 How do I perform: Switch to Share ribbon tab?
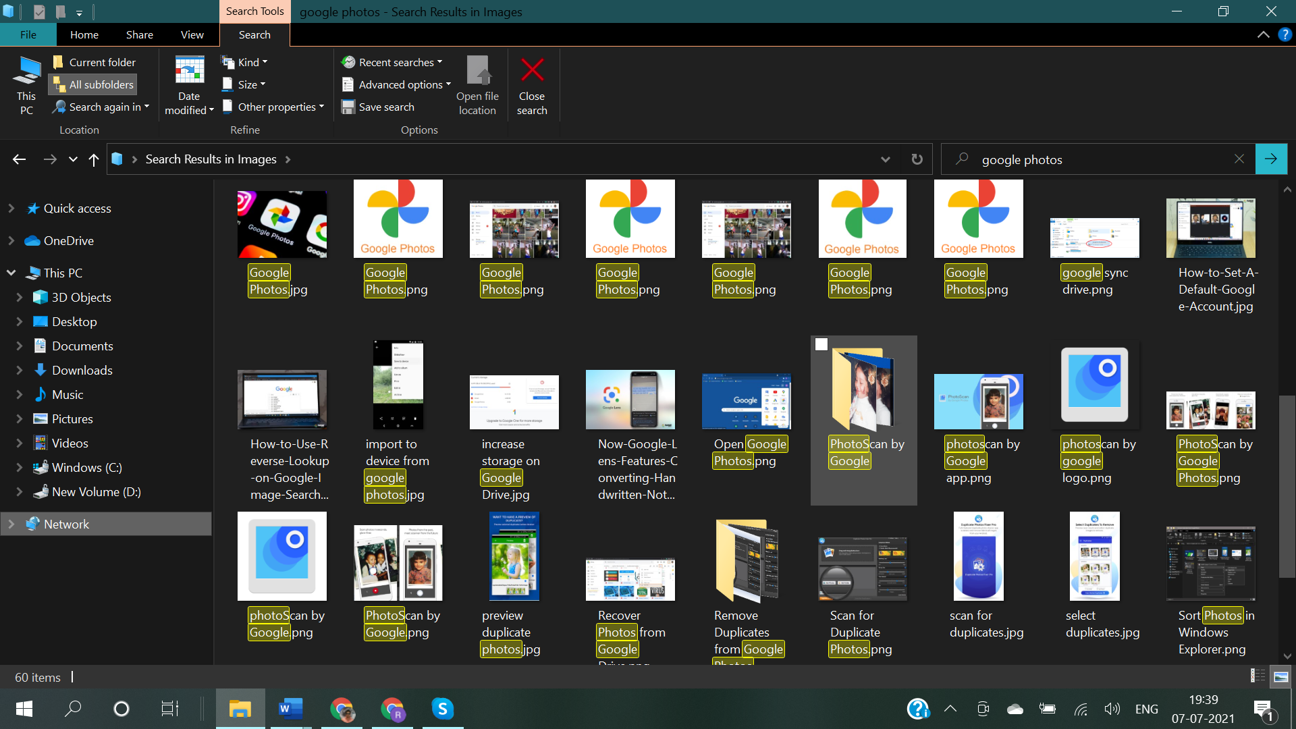[140, 34]
